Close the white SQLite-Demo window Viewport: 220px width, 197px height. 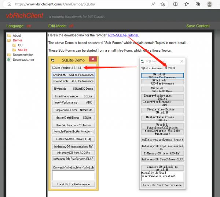(182, 61)
